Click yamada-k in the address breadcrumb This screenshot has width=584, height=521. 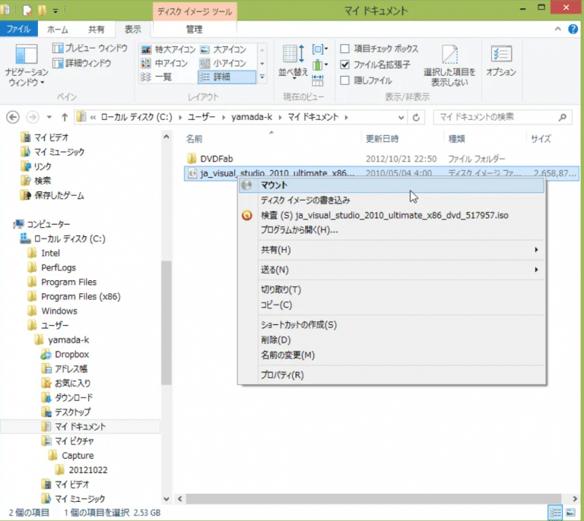pos(252,118)
